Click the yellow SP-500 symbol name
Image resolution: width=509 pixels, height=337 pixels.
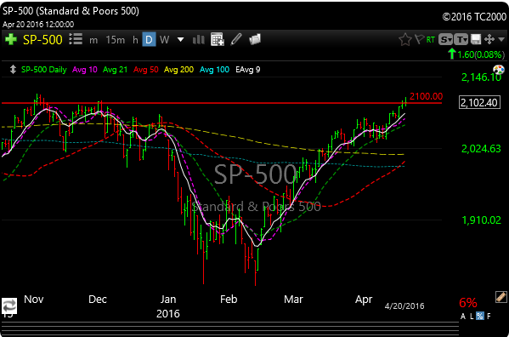point(42,40)
